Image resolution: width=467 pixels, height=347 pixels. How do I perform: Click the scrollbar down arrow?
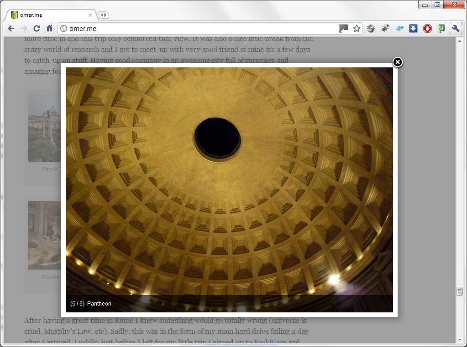click(x=459, y=339)
